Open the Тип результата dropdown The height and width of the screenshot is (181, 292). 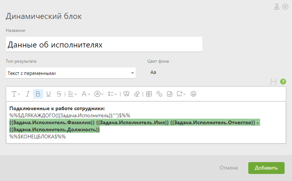point(70,73)
